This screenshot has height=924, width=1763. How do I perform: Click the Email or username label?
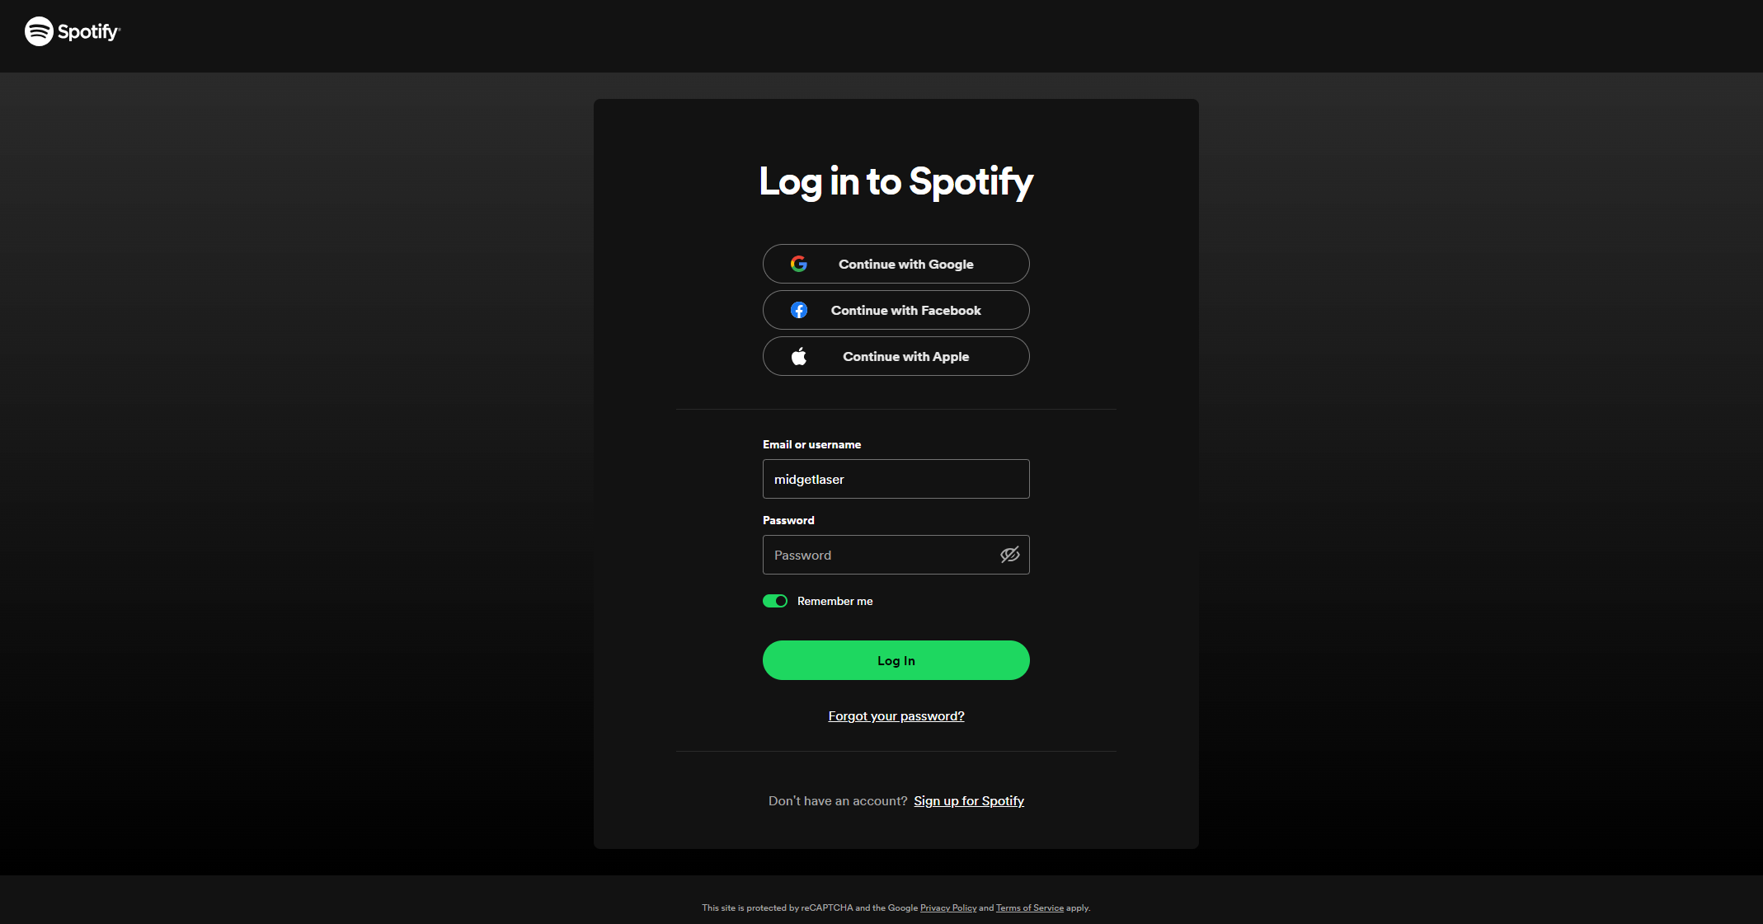[x=811, y=444]
